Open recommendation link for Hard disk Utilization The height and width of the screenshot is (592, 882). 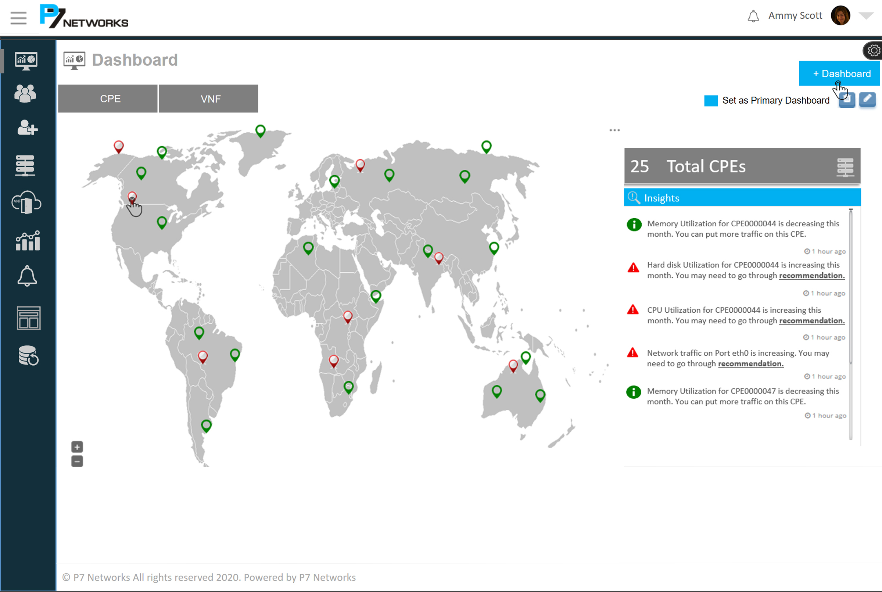point(811,276)
